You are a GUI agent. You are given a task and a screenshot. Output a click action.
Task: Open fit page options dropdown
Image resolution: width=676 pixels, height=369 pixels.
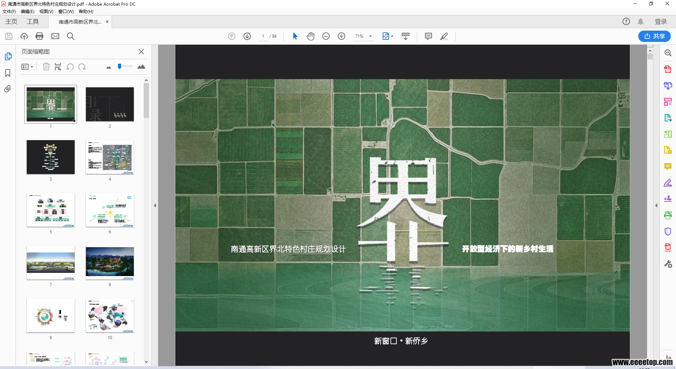(x=388, y=36)
